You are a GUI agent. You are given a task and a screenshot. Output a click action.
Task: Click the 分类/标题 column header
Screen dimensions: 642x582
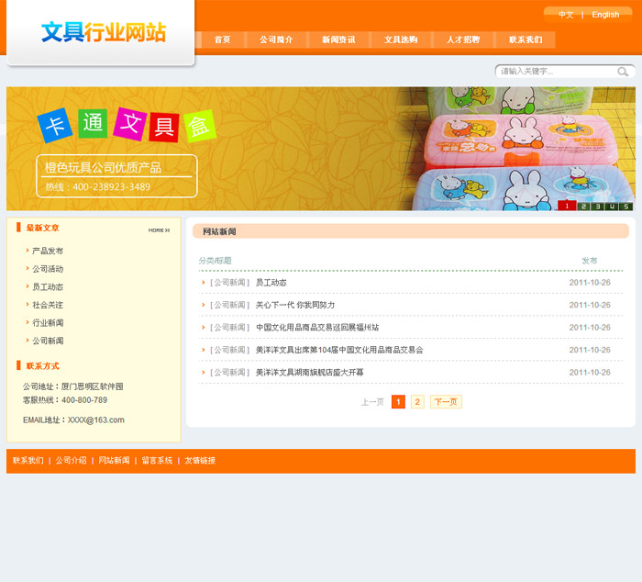click(215, 261)
